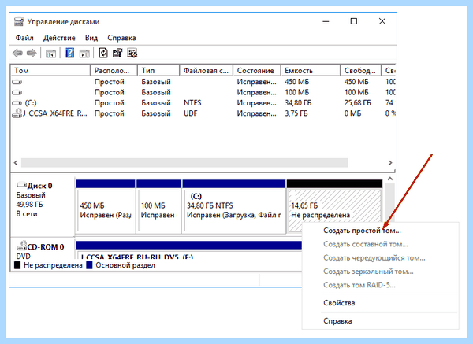The image size is (473, 344).
Task: Click the settings list toolbar icon
Action: click(132, 53)
